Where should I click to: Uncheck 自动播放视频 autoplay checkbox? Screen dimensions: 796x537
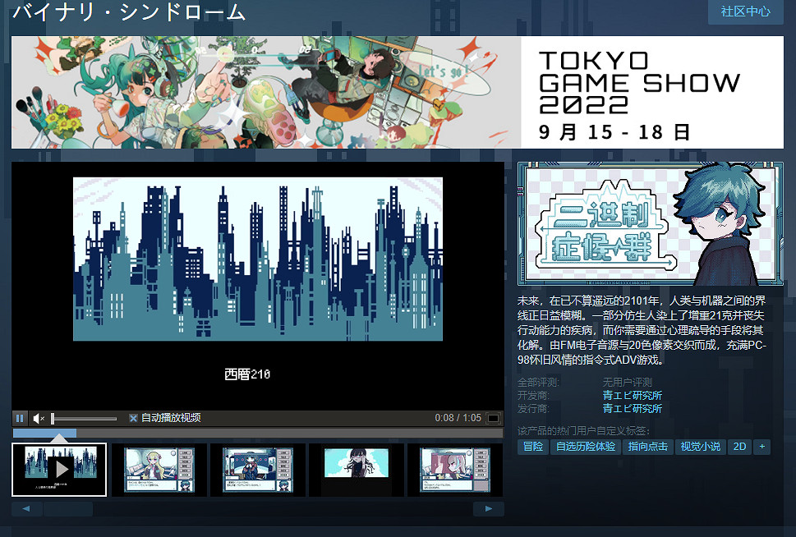coord(133,418)
